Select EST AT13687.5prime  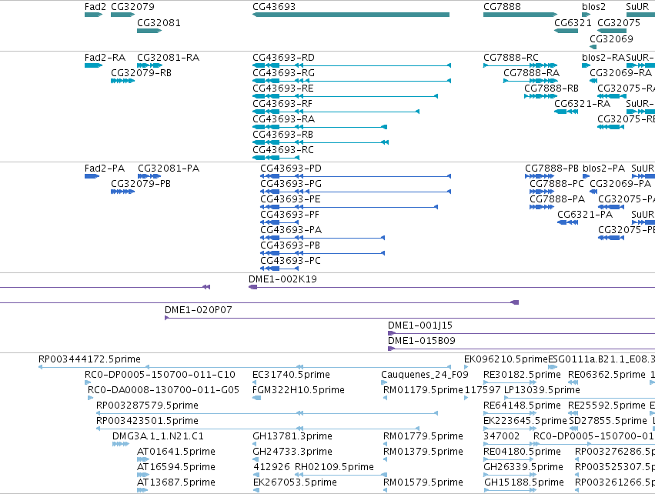175,482
